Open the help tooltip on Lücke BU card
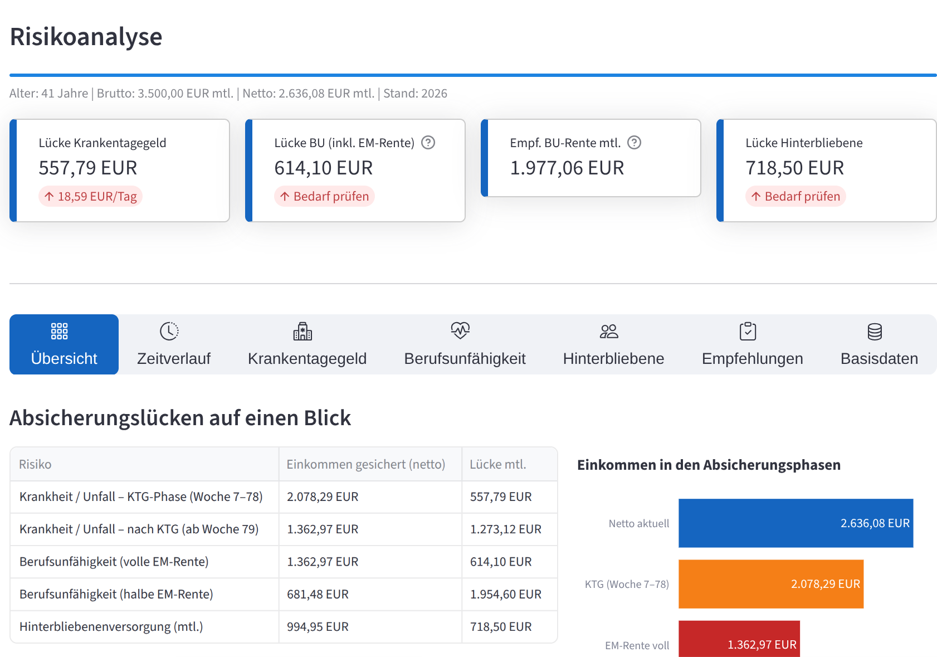The width and height of the screenshot is (937, 657). tap(427, 143)
